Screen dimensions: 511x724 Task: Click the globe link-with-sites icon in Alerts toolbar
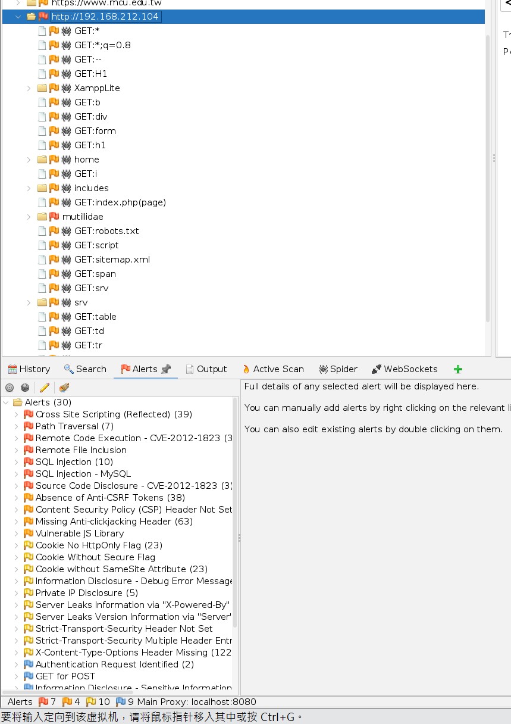pyautogui.click(x=25, y=388)
